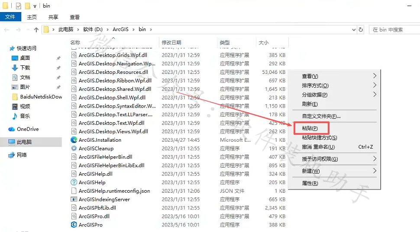Expand chevron after ArcGIS in breadcrumb
The width and height of the screenshot is (420, 232).
pos(134,30)
